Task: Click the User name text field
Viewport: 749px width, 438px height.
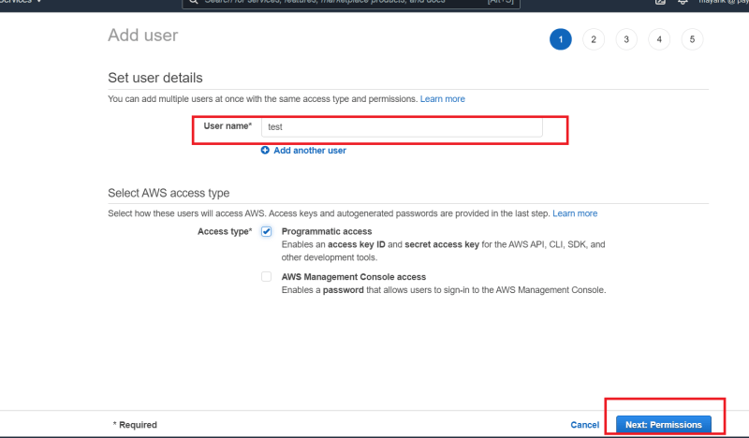Action: [x=402, y=127]
